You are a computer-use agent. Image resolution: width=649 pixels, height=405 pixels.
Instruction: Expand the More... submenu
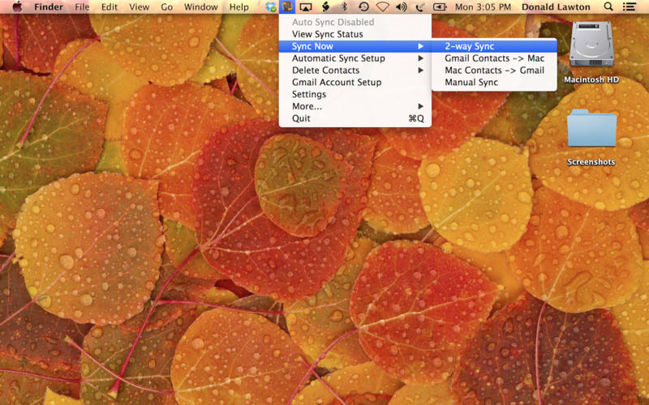[x=355, y=106]
